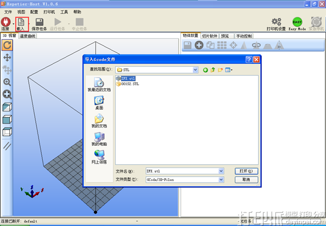Click into the 文件名 filename input field
This screenshot has height=226, width=326.
pos(183,171)
